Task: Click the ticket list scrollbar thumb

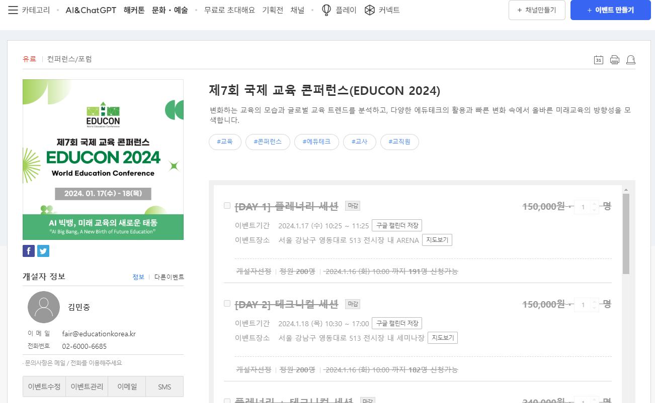Action: [626, 234]
